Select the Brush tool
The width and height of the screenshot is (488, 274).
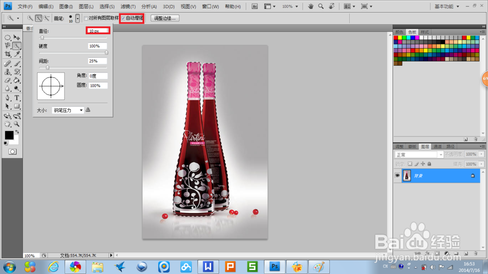17,64
